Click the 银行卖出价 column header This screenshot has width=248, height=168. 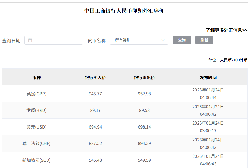[144, 78]
